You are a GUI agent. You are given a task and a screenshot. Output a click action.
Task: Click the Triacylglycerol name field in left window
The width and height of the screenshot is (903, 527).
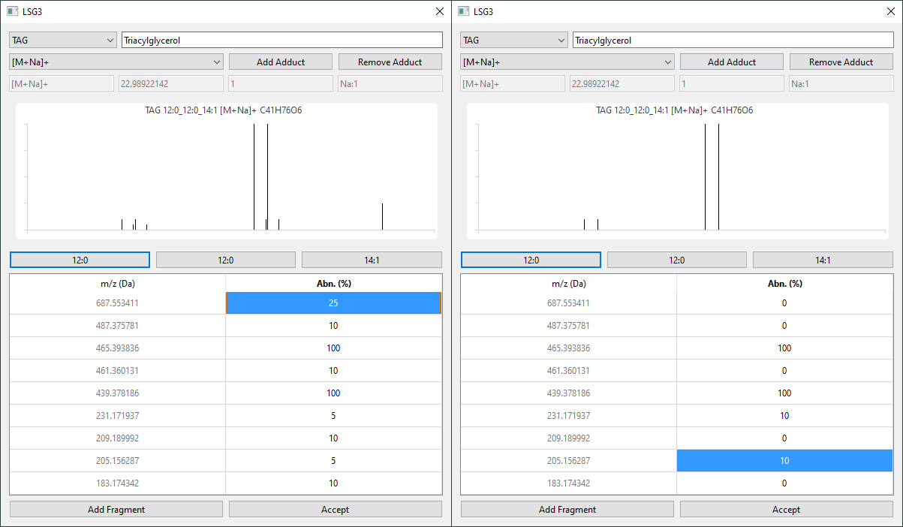tap(282, 40)
